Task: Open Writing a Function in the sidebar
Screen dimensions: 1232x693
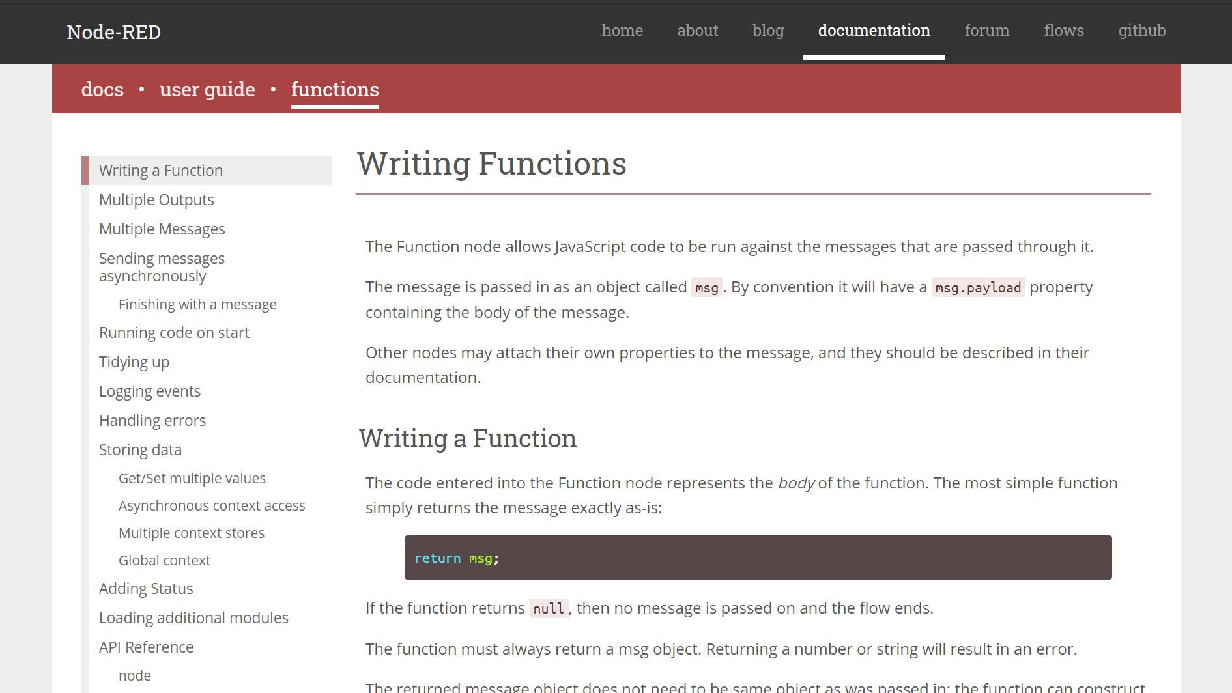Action: coord(160,170)
